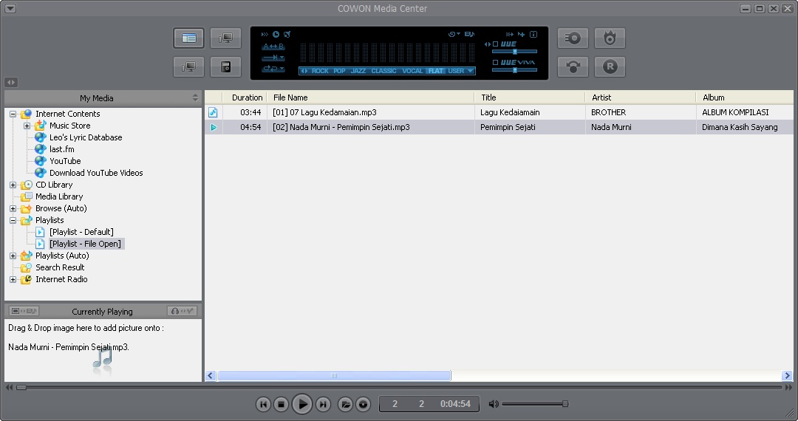798x421 pixels.
Task: Click the play indicator arrow on Pemimpin Sejati row
Action: [214, 127]
